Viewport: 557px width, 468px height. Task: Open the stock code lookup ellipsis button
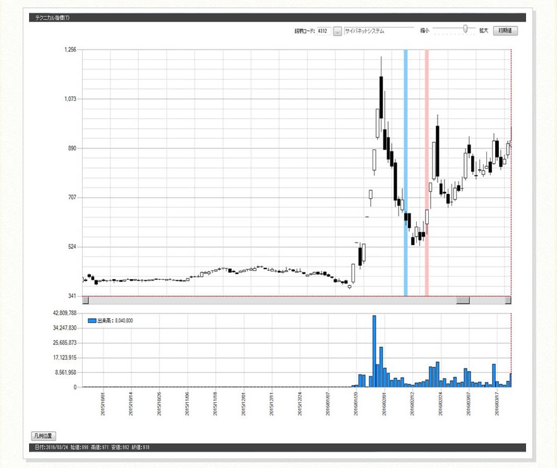[337, 30]
